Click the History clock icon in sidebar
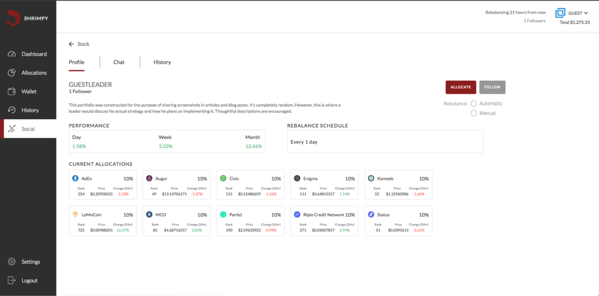 click(12, 110)
